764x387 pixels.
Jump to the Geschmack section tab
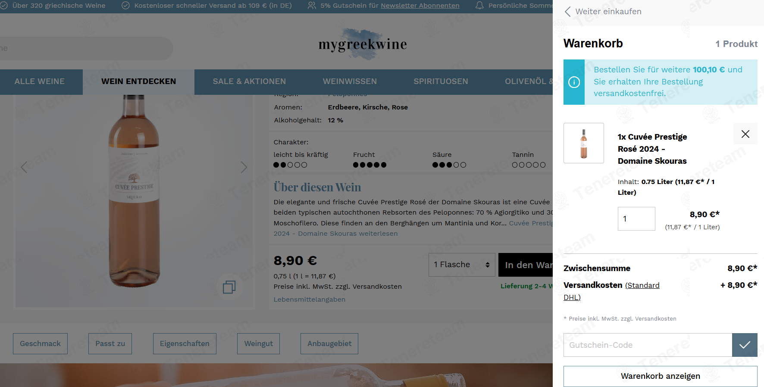40,343
